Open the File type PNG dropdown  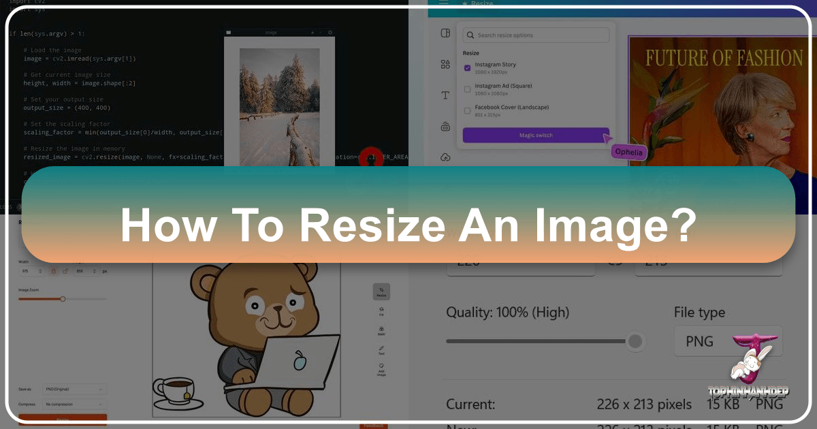(727, 341)
